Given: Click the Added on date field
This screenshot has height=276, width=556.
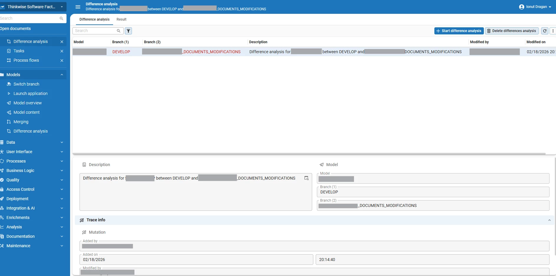Looking at the screenshot, I should click(196, 260).
